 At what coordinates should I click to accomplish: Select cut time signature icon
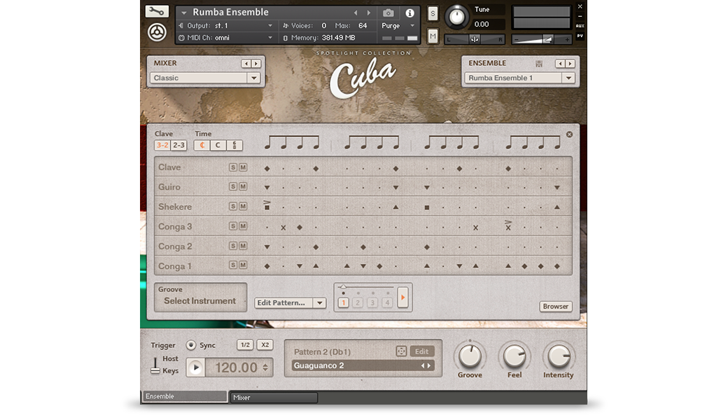pos(202,146)
